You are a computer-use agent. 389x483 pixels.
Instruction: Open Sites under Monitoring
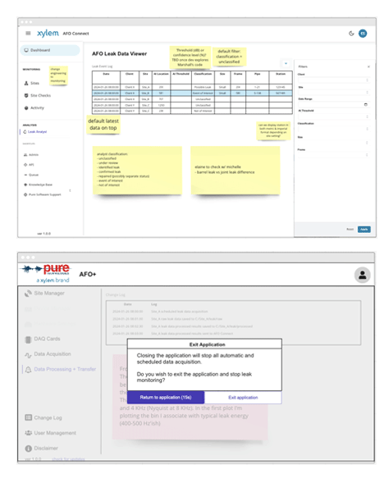(32, 83)
